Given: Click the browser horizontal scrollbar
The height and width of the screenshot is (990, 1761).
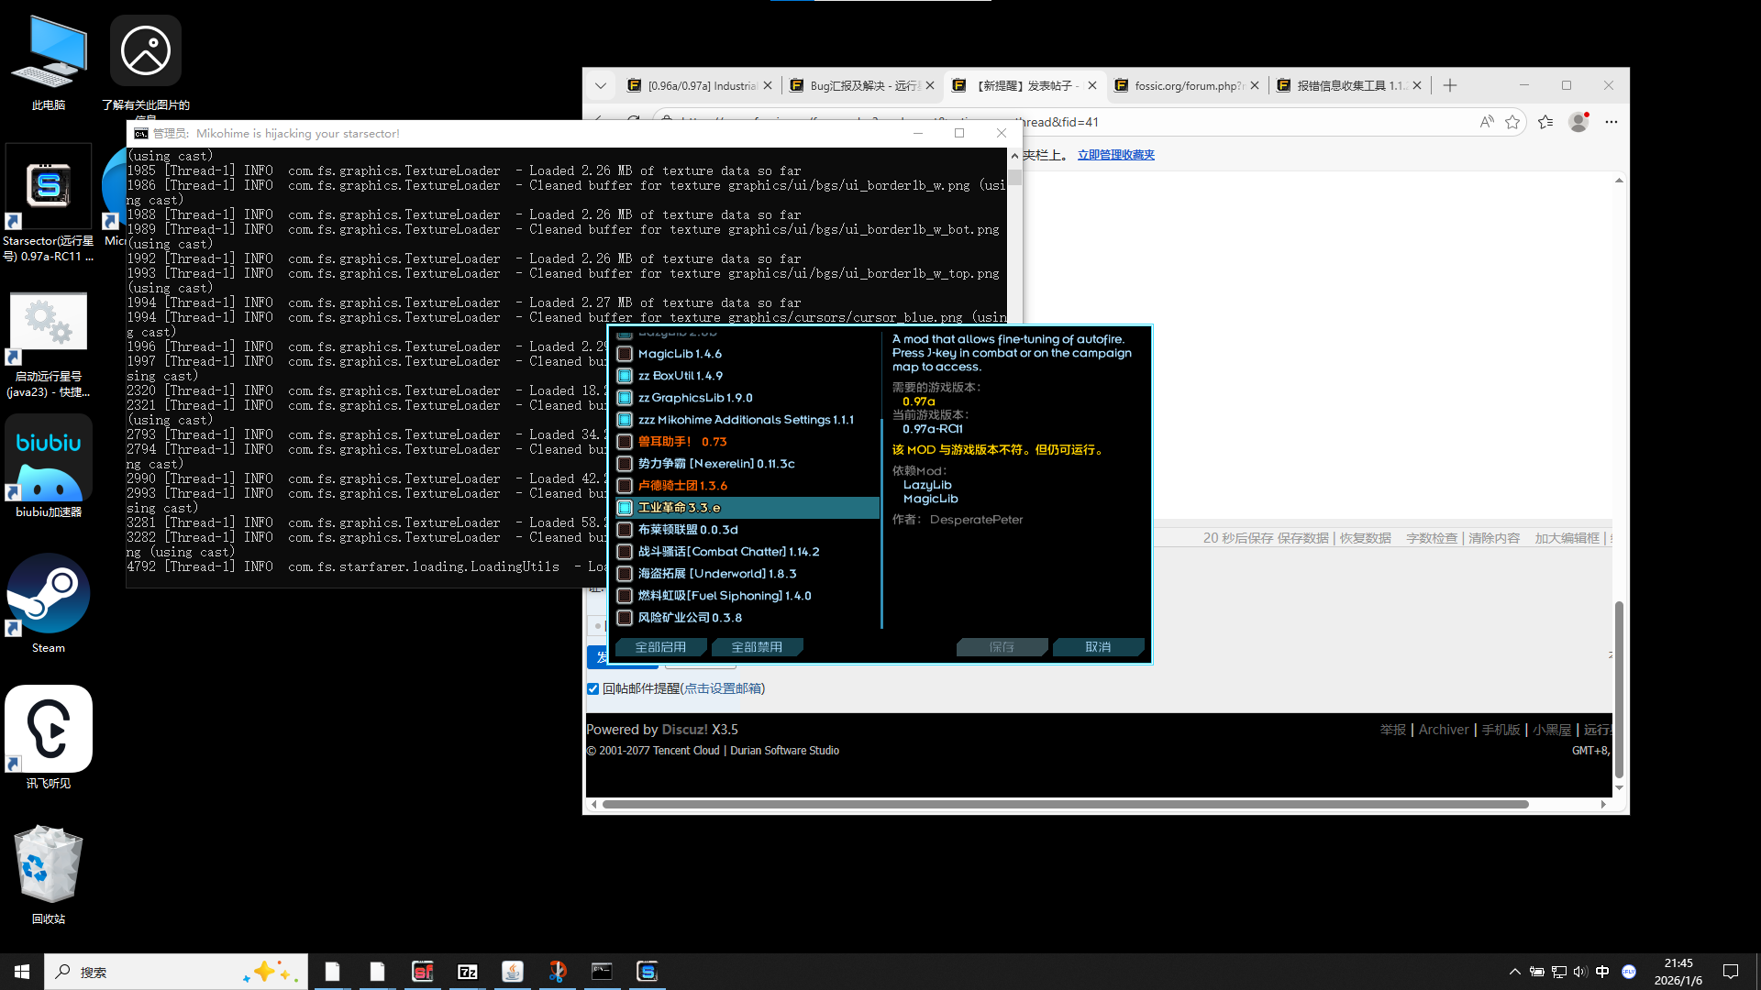Looking at the screenshot, I should (x=1064, y=805).
